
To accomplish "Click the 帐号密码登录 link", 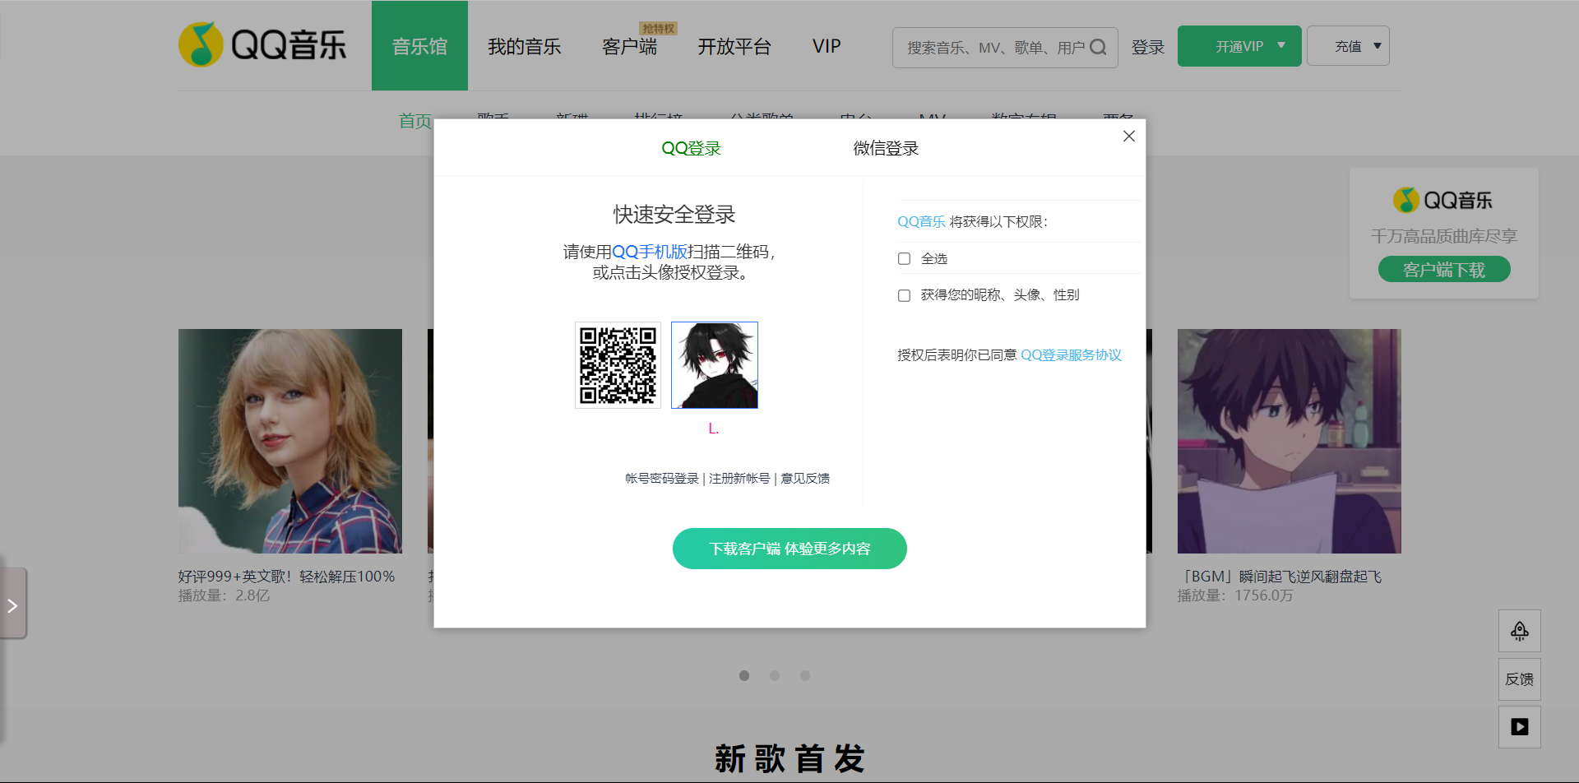I will 662,478.
